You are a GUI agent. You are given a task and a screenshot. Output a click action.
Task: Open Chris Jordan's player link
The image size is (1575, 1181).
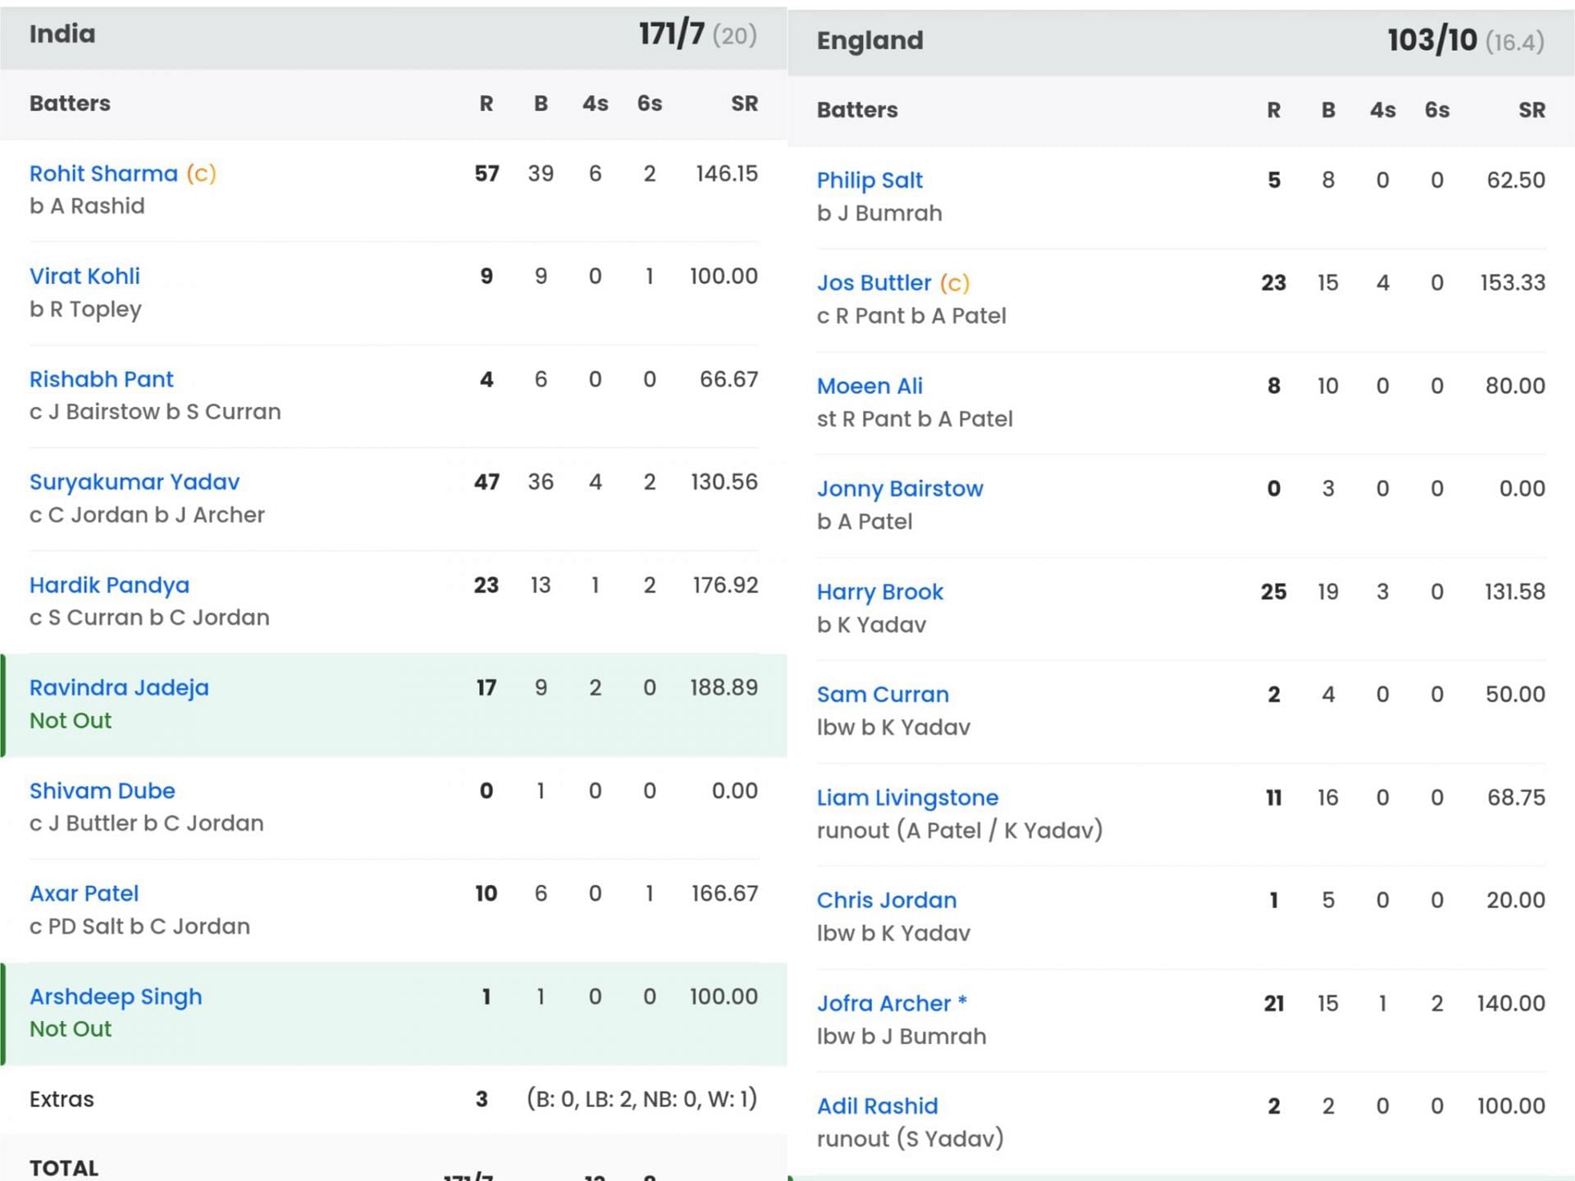coord(887,901)
